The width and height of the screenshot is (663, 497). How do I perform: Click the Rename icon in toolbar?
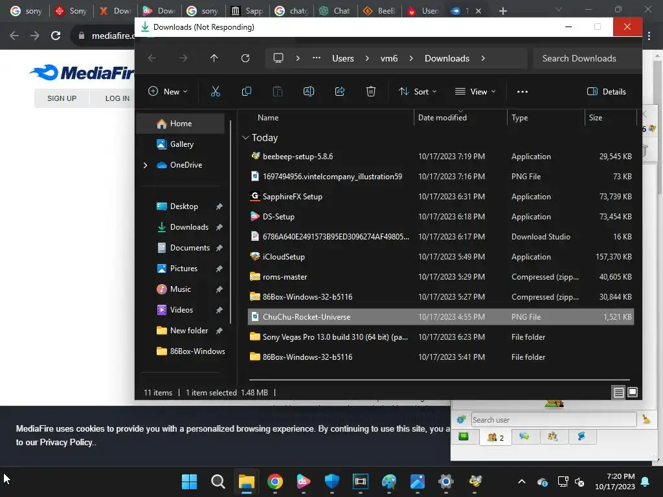click(309, 91)
